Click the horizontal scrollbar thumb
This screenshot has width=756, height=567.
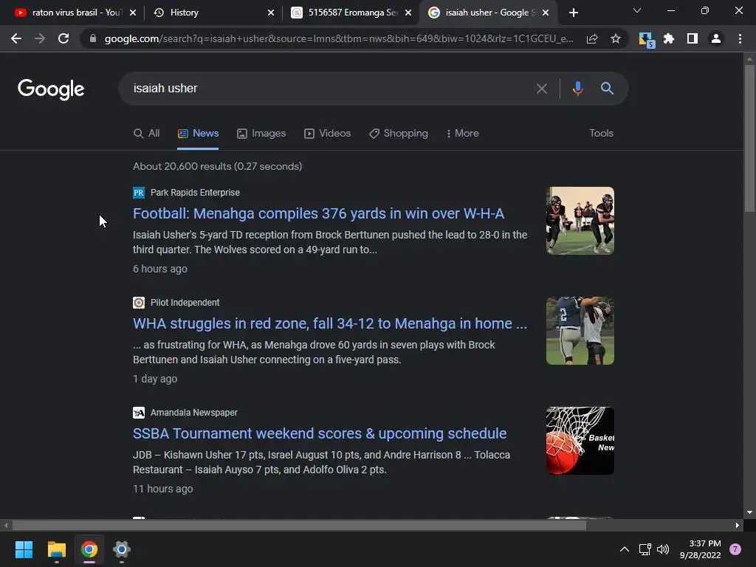[299, 526]
